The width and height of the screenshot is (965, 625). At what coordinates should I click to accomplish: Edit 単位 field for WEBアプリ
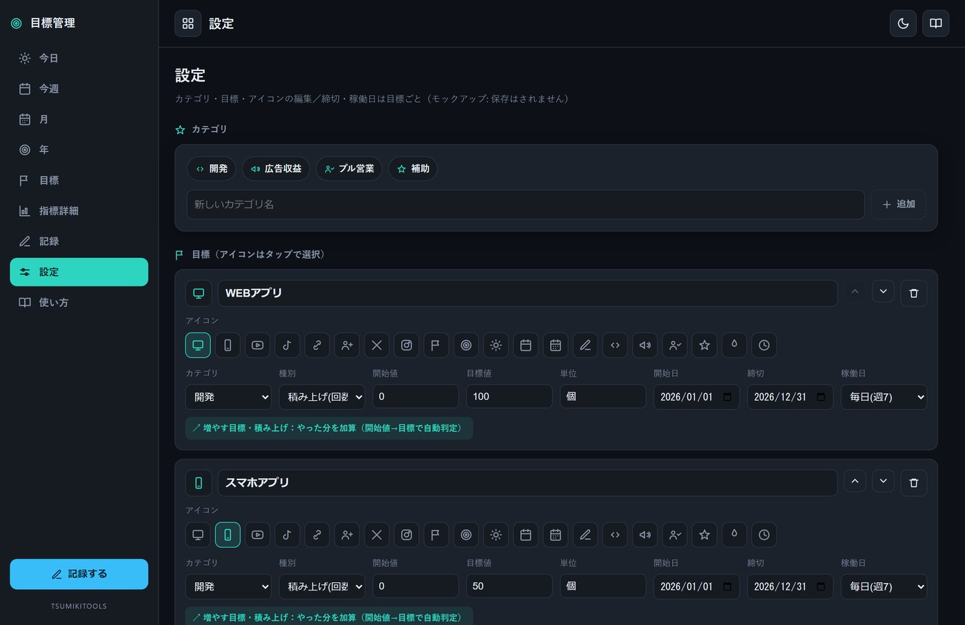(603, 397)
